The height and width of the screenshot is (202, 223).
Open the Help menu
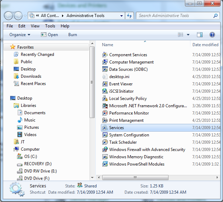(x=65, y=26)
